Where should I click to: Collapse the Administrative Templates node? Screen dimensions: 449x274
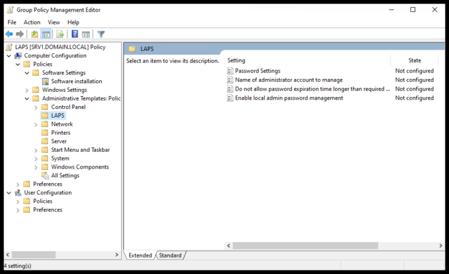point(27,99)
